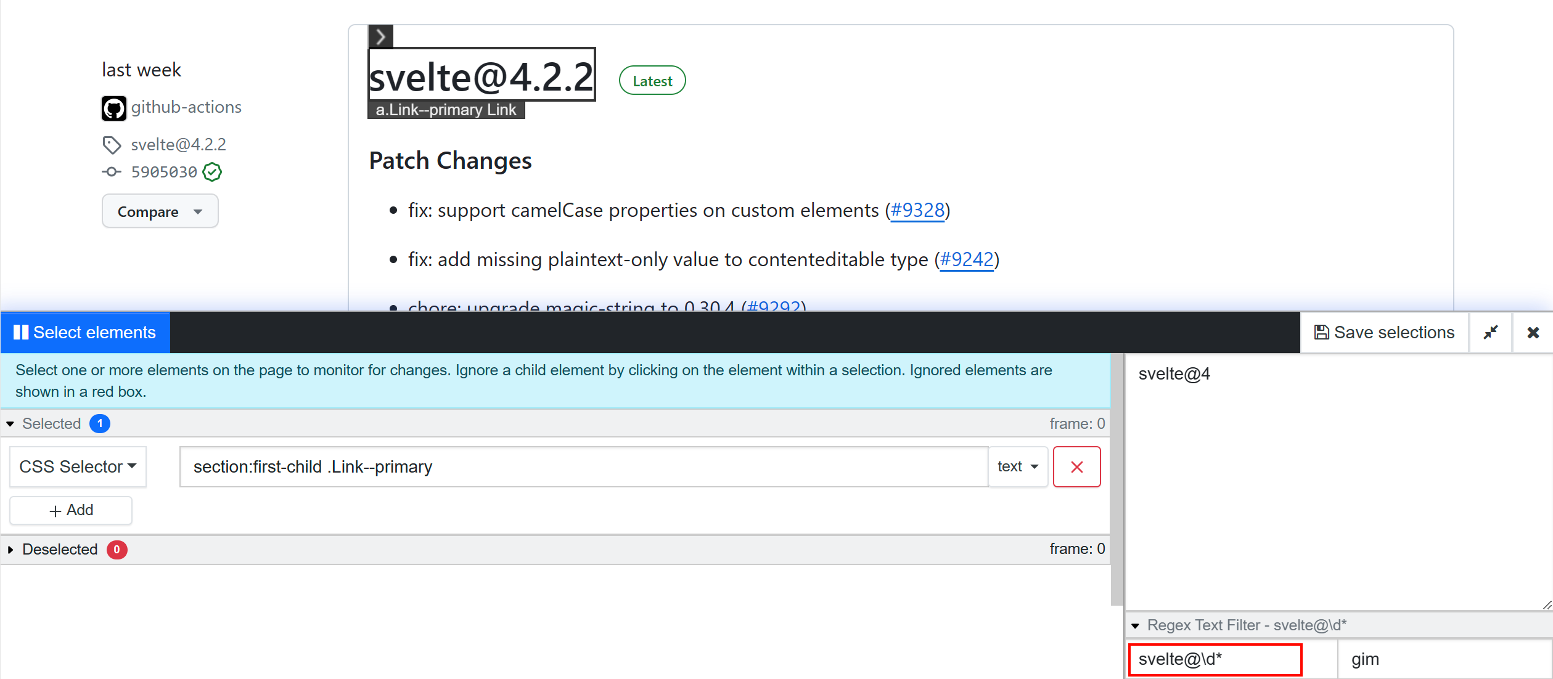This screenshot has height=679, width=1553.
Task: Open the CSS Selector type dropdown
Action: [x=78, y=467]
